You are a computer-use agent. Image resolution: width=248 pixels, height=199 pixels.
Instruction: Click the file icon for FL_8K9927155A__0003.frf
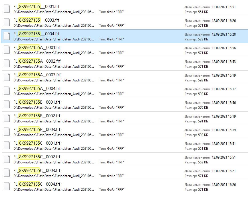pos(7,77)
